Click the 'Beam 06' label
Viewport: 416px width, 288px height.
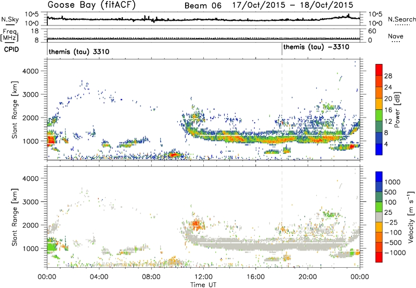pyautogui.click(x=203, y=6)
